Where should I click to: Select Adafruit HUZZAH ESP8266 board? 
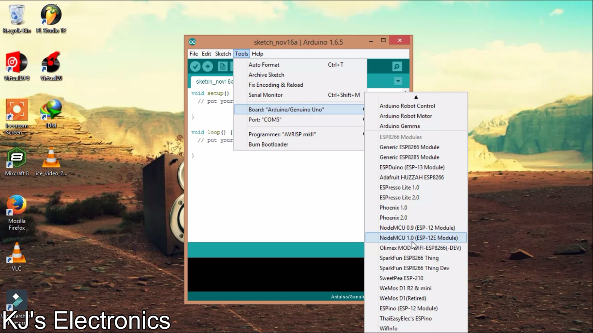pyautogui.click(x=416, y=177)
